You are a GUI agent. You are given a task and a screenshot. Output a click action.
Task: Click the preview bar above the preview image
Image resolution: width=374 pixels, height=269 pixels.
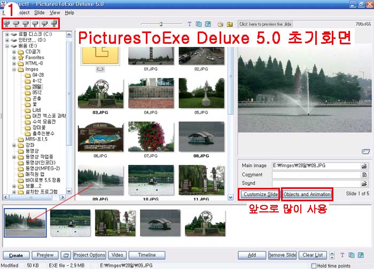(265, 24)
